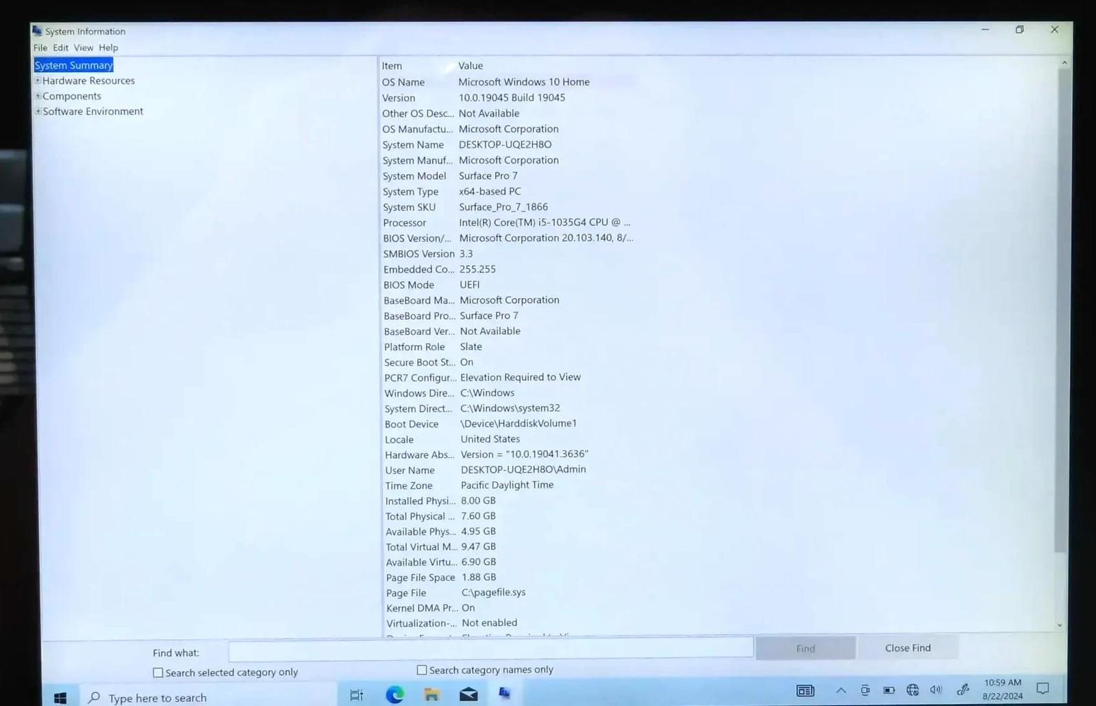Image resolution: width=1096 pixels, height=706 pixels.
Task: Select the System Type x64-based PC row
Action: pos(452,191)
